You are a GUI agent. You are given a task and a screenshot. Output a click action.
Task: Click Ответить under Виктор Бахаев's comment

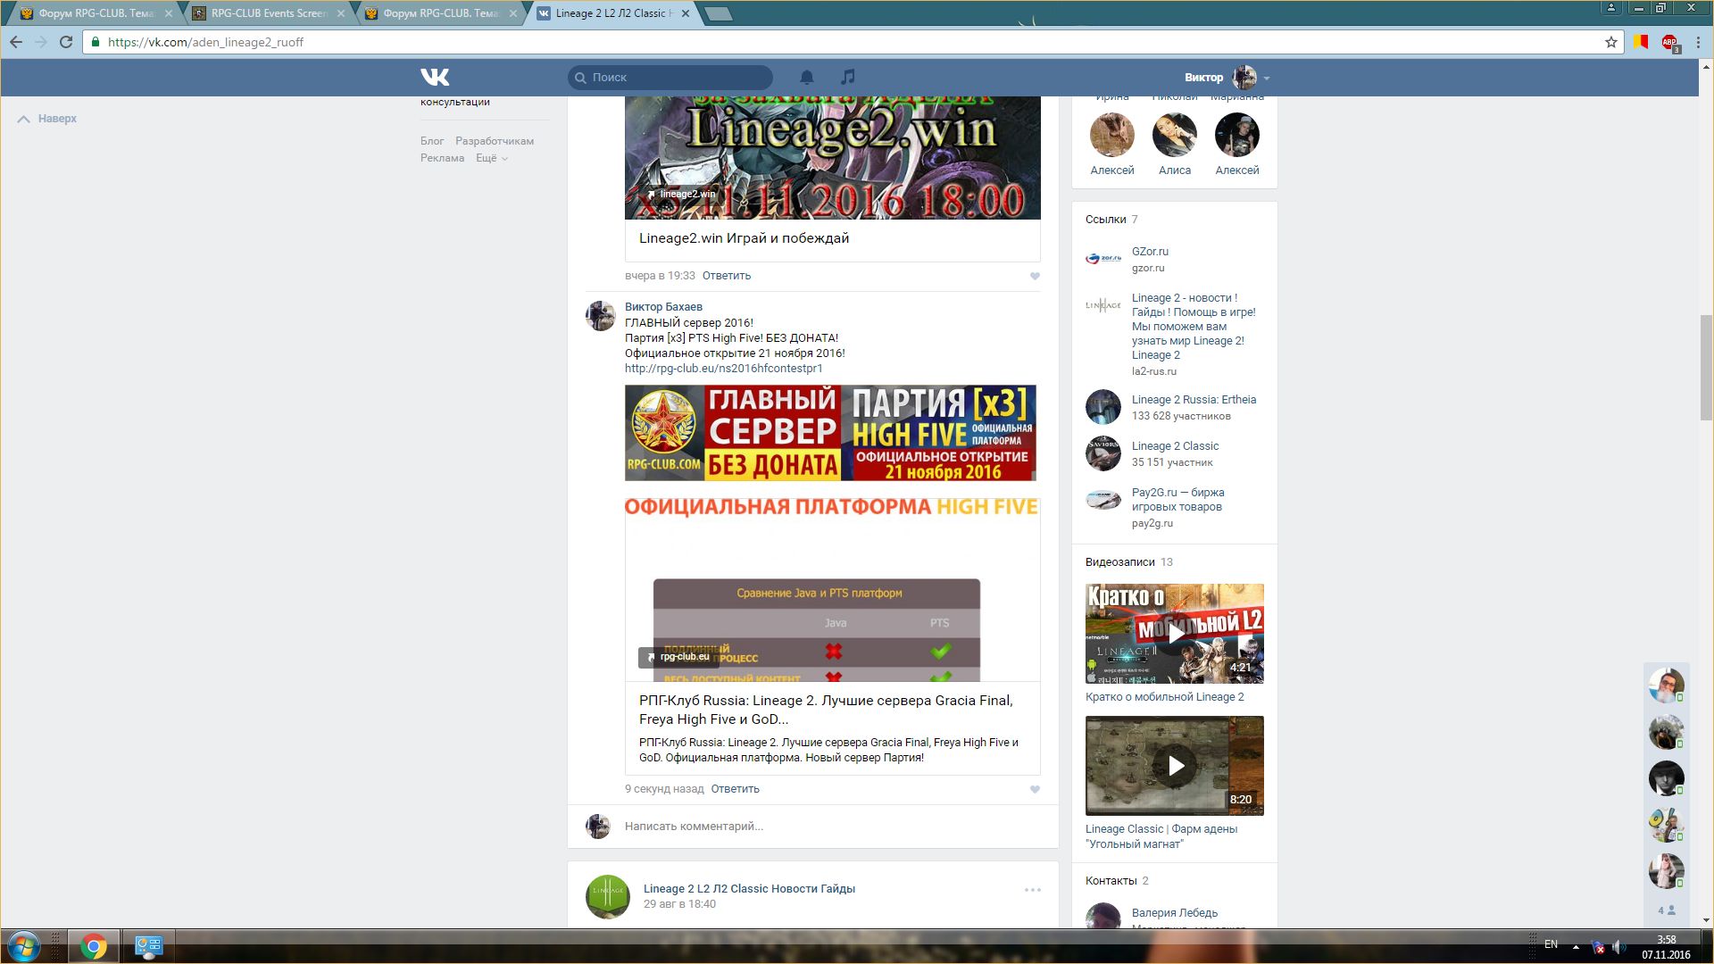click(735, 789)
